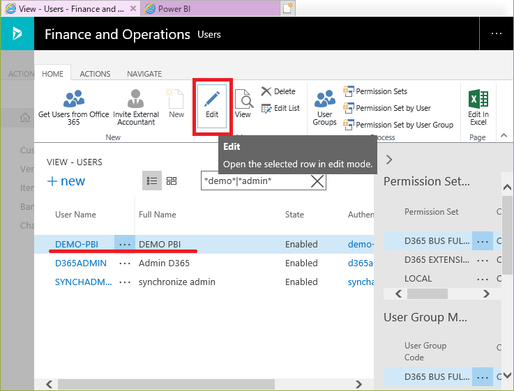Click the Permission Set column header
Image resolution: width=514 pixels, height=391 pixels.
[432, 212]
